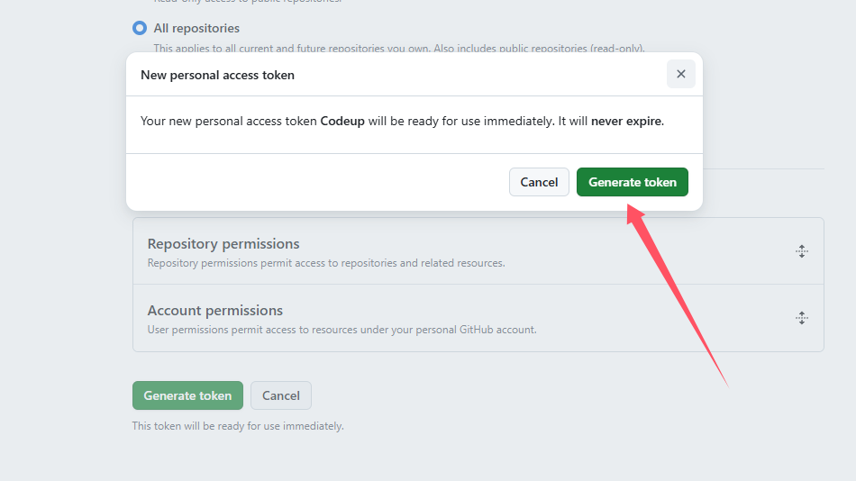
Task: Select the All repositories radio option
Action: click(140, 28)
